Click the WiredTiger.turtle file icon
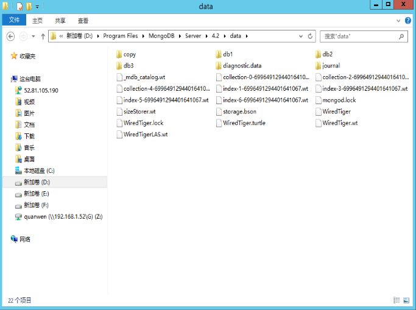Image resolution: width=416 pixels, height=310 pixels. click(x=219, y=123)
